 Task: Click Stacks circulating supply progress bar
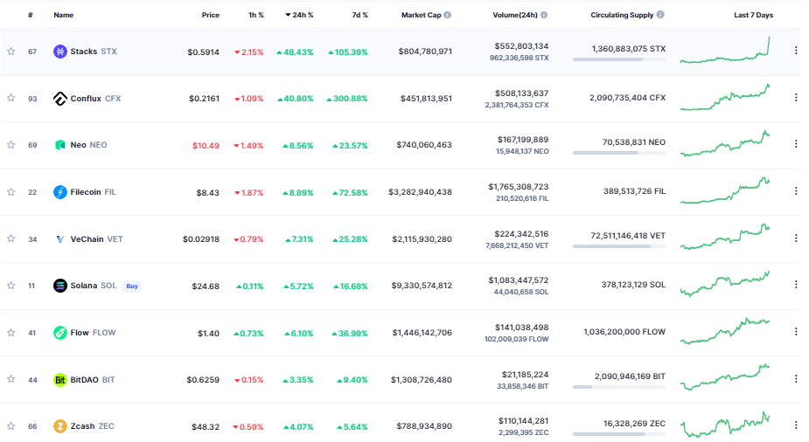pyautogui.click(x=619, y=59)
